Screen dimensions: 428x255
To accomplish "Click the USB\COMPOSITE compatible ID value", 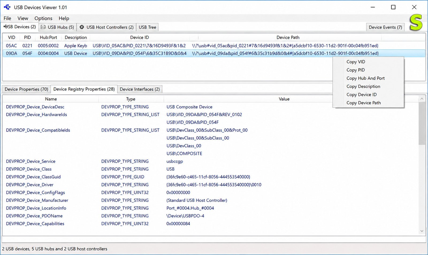I will click(184, 154).
